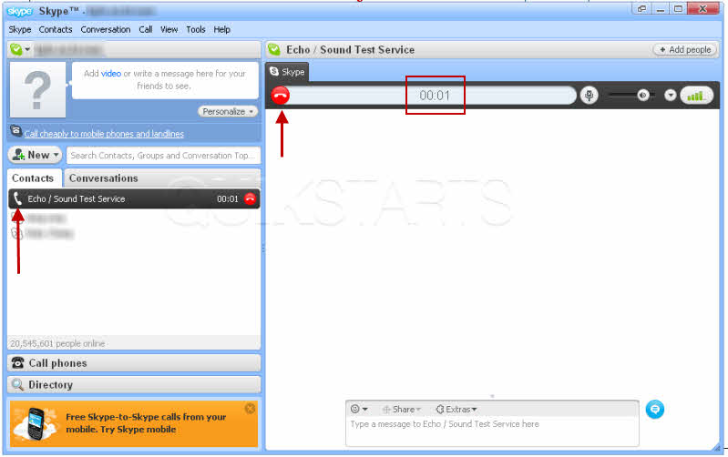Follow the 'video' link in the mood message

point(111,74)
